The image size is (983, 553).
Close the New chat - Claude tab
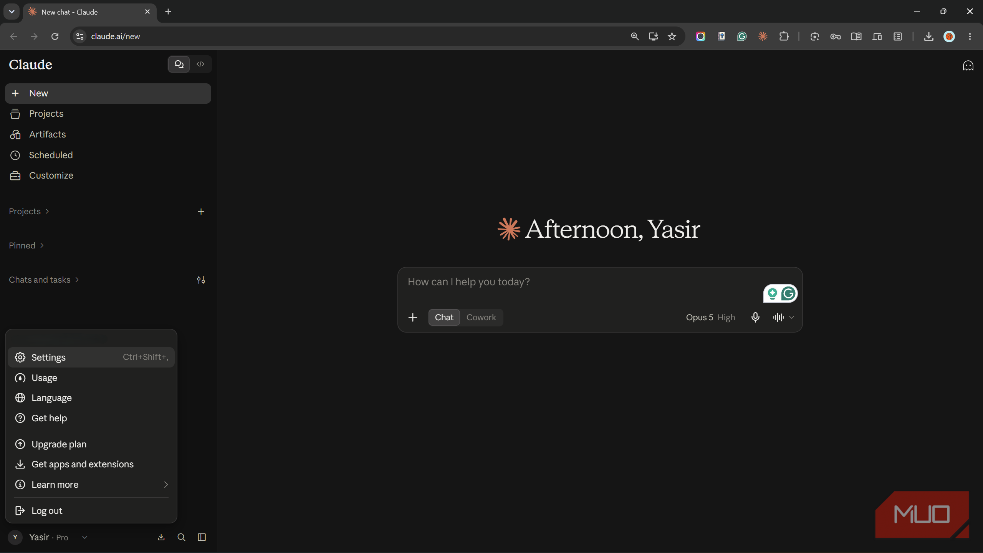[x=147, y=12]
